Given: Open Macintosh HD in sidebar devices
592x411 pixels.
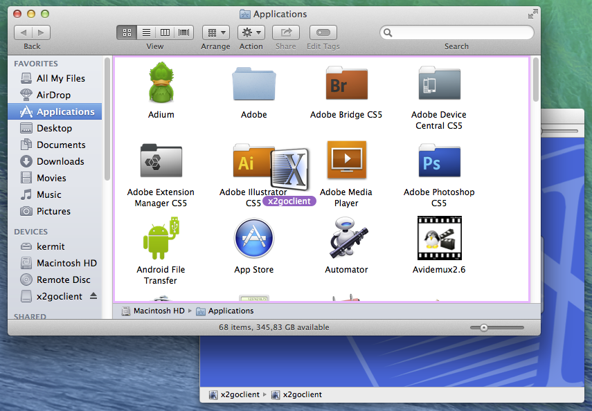Looking at the screenshot, I should click(66, 263).
